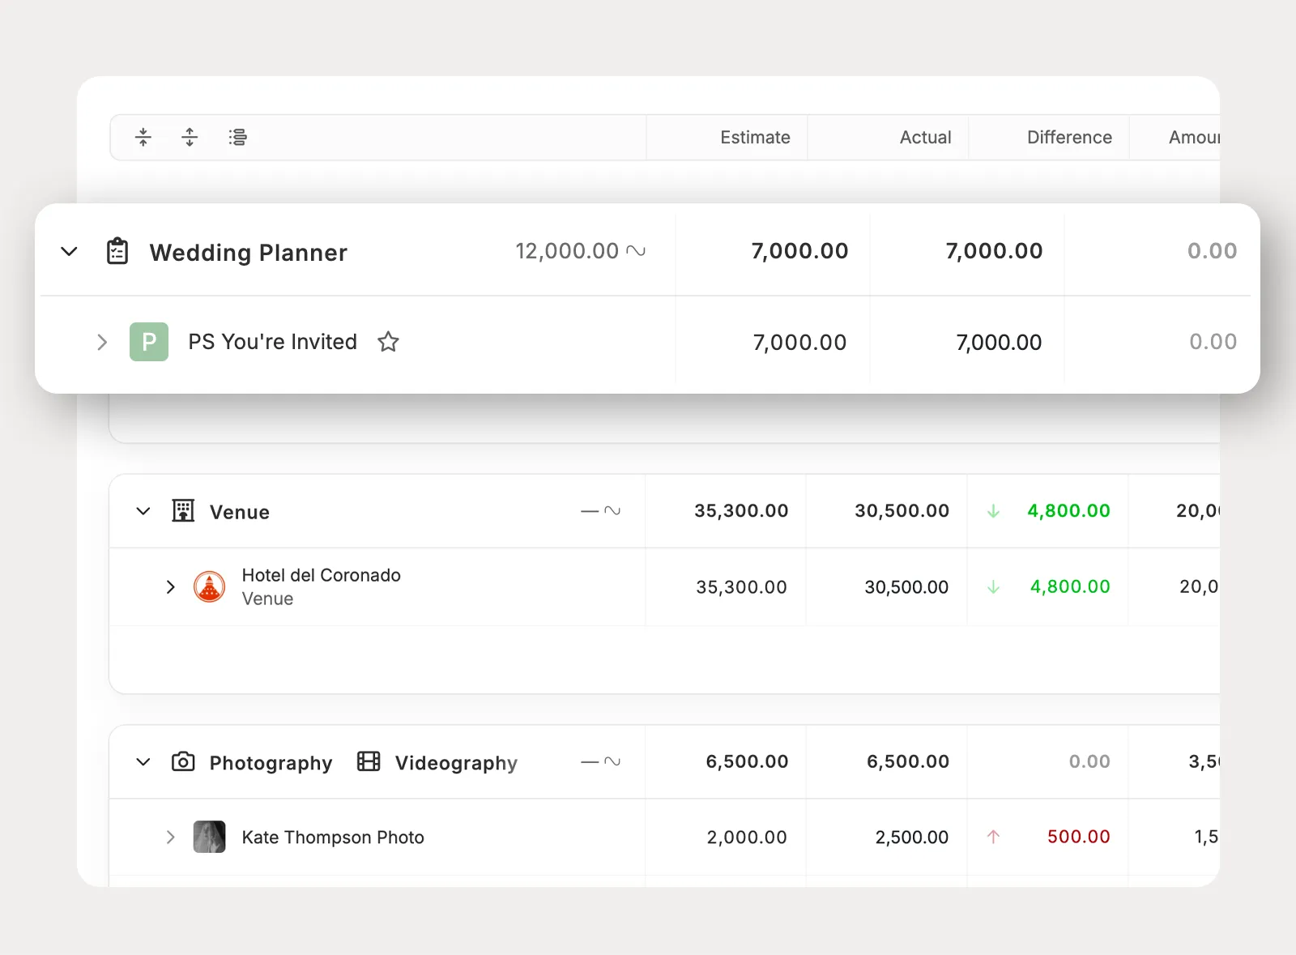This screenshot has height=955, width=1296.
Task: Click the expand all rows icon
Action: pos(190,137)
